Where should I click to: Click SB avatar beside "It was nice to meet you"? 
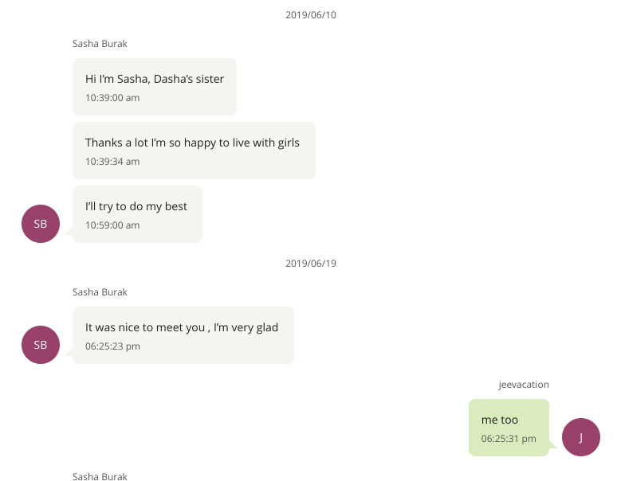click(x=41, y=345)
